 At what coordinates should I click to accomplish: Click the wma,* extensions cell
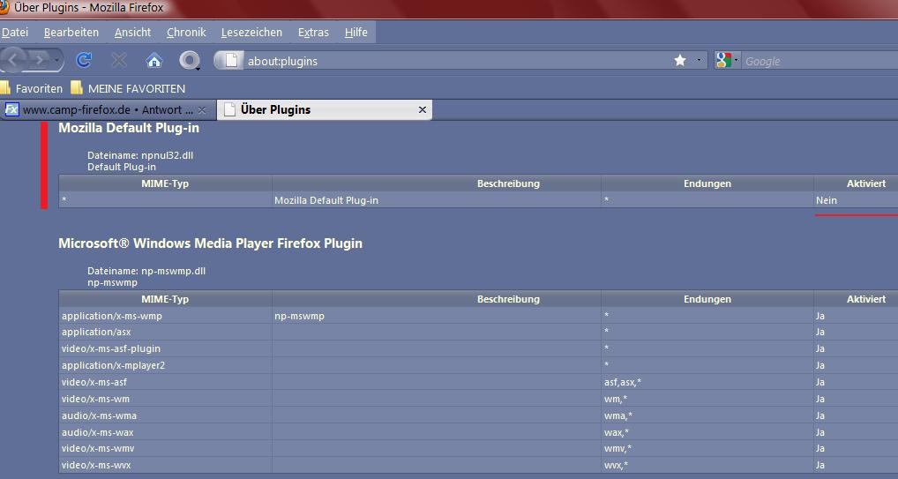click(x=707, y=415)
